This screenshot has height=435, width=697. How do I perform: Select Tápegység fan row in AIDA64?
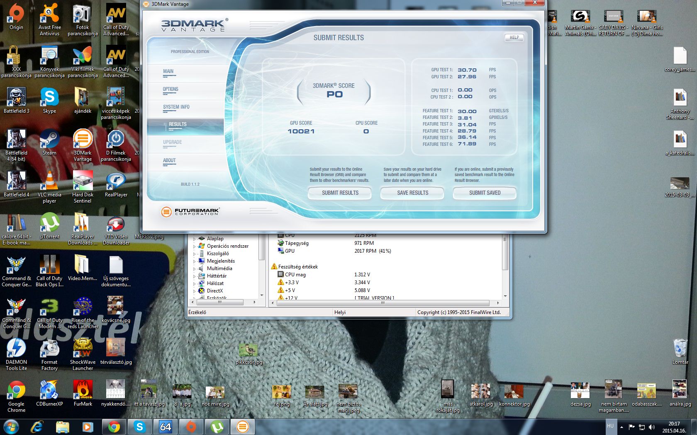point(386,243)
